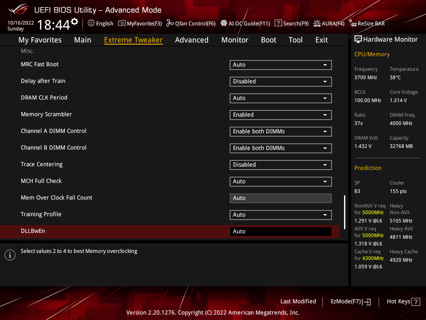The width and height of the screenshot is (426, 320).
Task: Open Memory Scrambler dropdown
Action: [281, 115]
